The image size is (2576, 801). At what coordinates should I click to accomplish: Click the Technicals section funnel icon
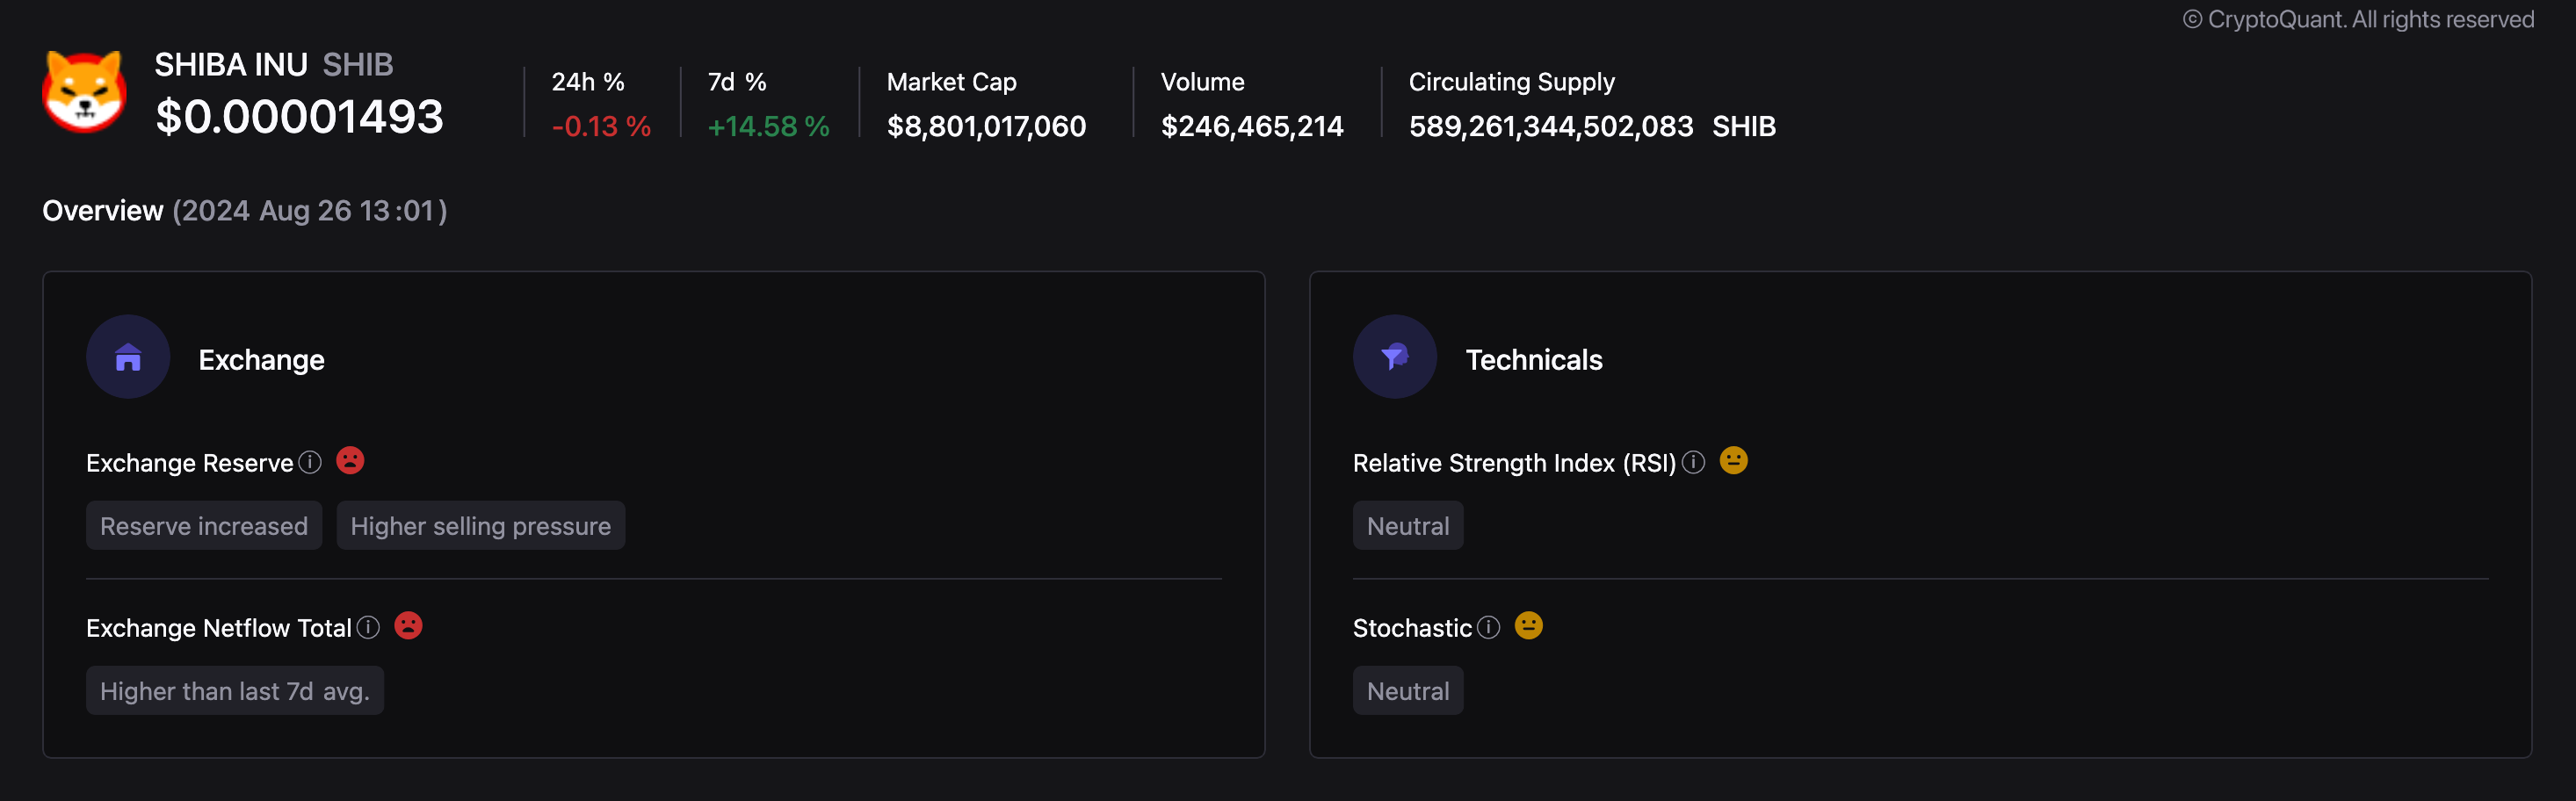pos(1394,357)
